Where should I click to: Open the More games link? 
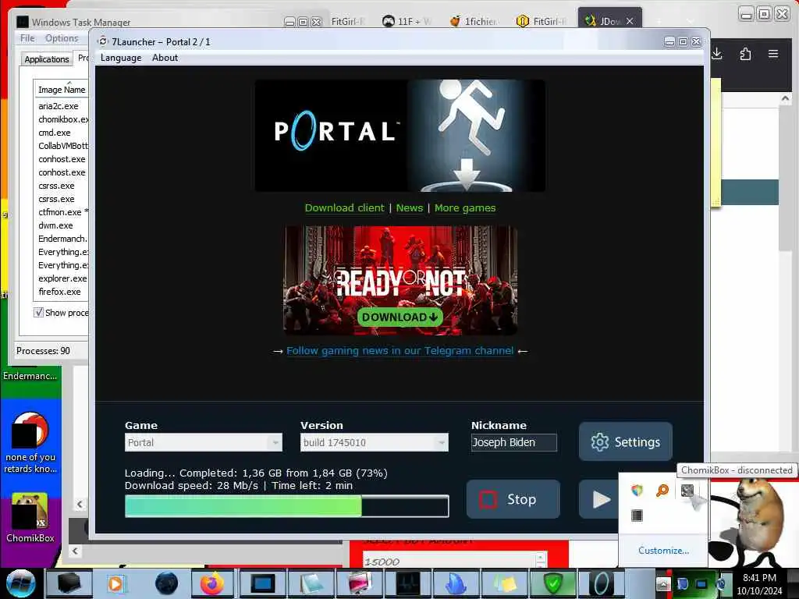click(465, 207)
